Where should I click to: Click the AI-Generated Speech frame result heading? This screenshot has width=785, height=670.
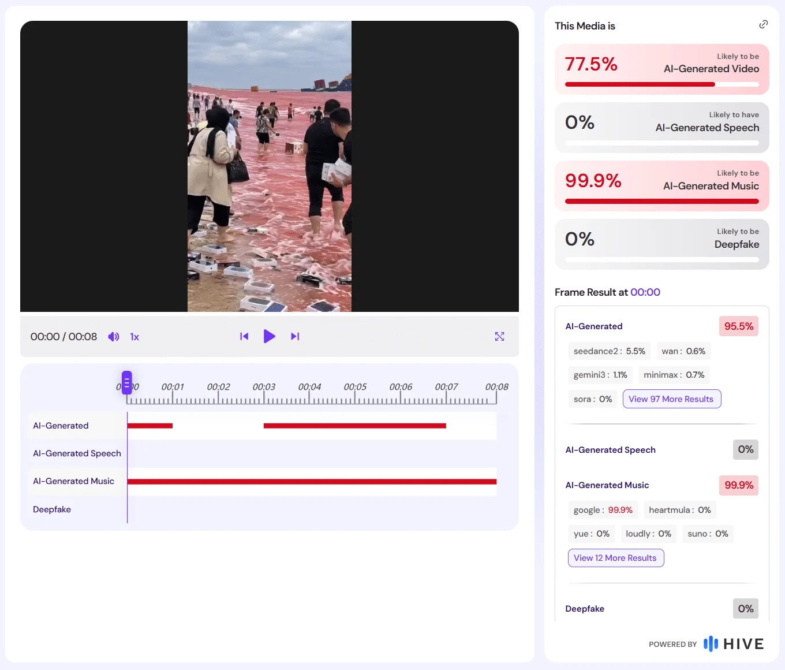click(611, 450)
